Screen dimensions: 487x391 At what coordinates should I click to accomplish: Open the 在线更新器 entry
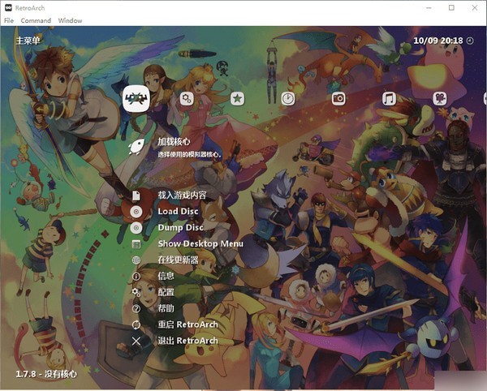[178, 260]
